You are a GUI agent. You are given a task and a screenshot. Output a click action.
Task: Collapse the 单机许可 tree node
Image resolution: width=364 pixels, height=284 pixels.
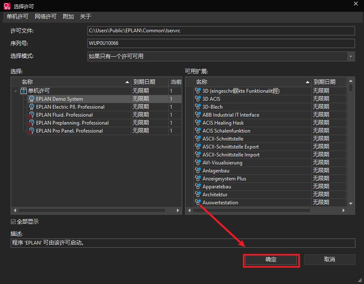click(16, 91)
